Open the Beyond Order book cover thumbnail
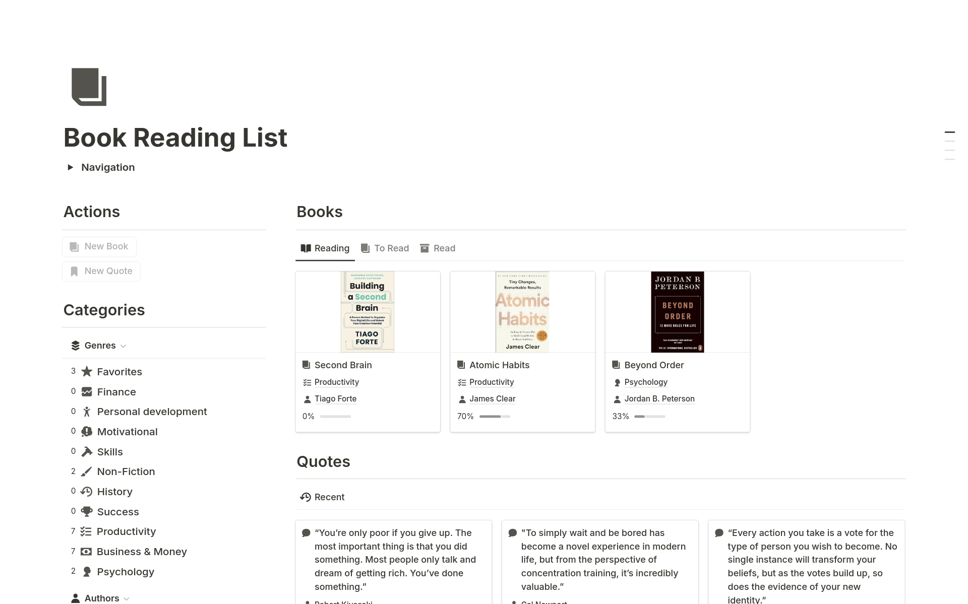This screenshot has width=968, height=604. [677, 312]
